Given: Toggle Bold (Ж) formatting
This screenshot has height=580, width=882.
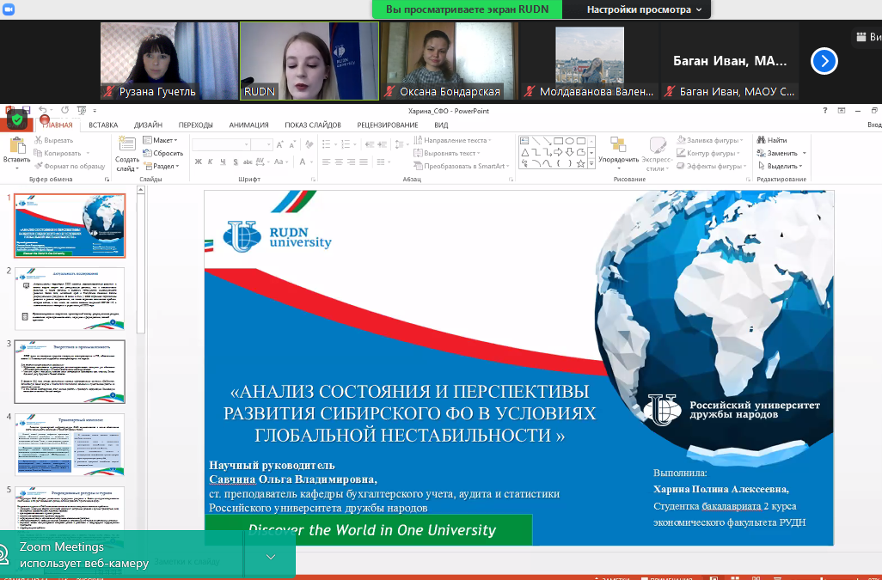Looking at the screenshot, I should point(198,162).
